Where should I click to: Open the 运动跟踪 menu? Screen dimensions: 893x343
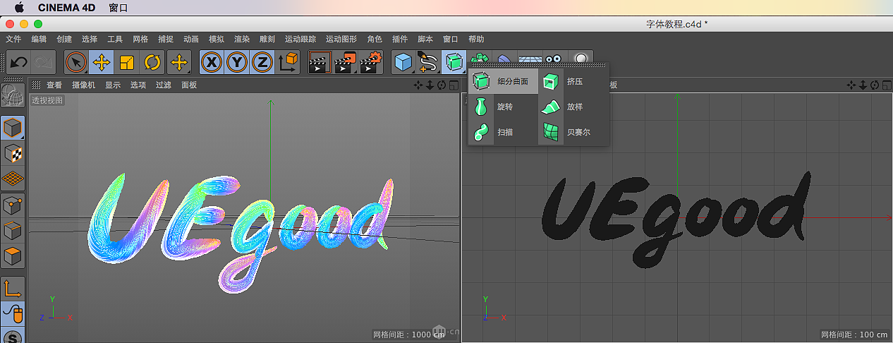[300, 39]
